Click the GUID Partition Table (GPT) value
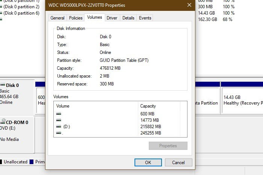 click(x=124, y=60)
